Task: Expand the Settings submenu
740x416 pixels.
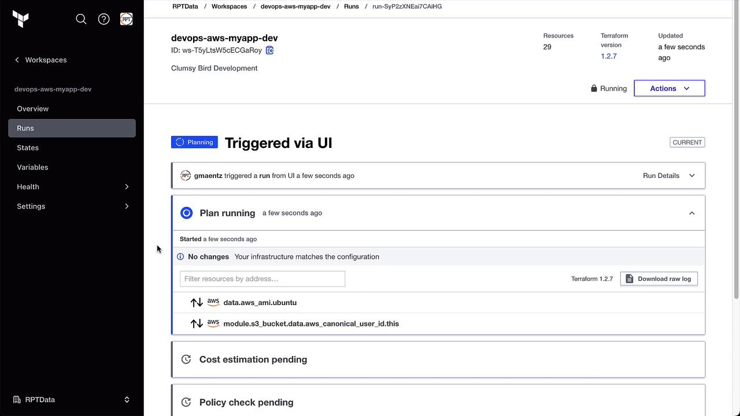Action: [x=127, y=206]
